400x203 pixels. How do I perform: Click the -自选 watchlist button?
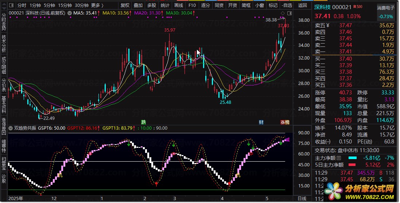pos(287,5)
